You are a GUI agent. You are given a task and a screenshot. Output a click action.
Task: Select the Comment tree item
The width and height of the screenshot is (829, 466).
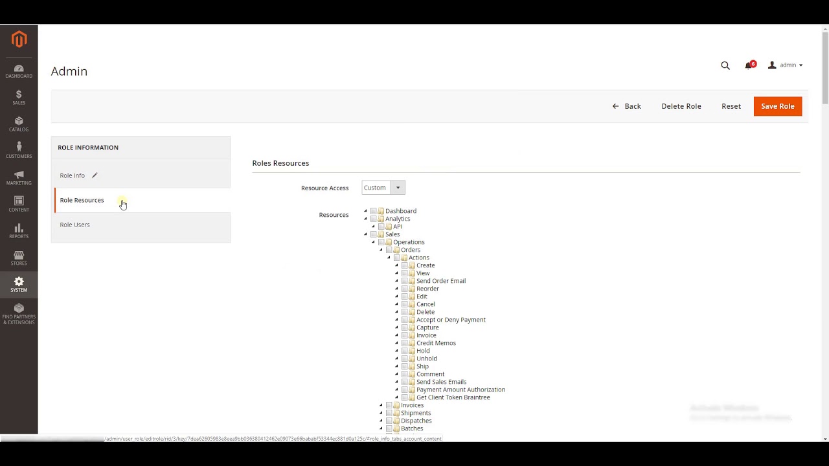pyautogui.click(x=430, y=374)
